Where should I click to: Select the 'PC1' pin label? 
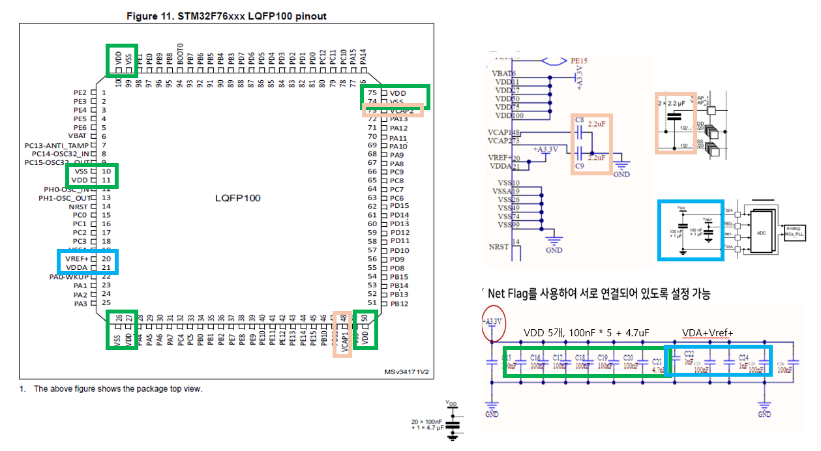coord(80,224)
